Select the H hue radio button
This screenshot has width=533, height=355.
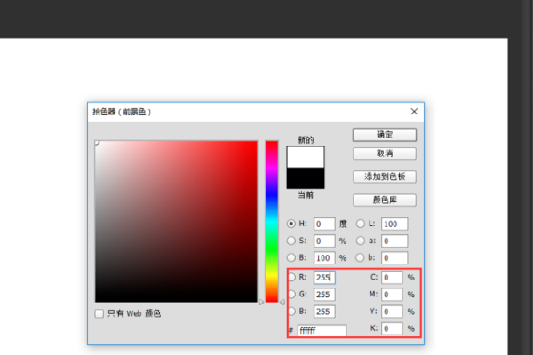pos(291,224)
